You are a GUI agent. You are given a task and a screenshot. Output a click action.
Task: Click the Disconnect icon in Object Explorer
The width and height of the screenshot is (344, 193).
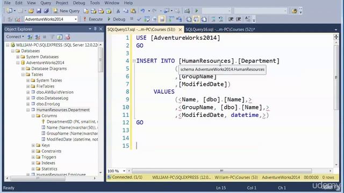tap(38, 37)
